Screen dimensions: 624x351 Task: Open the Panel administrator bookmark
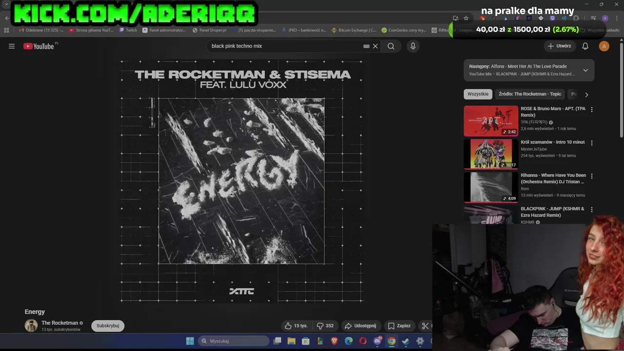pos(164,30)
